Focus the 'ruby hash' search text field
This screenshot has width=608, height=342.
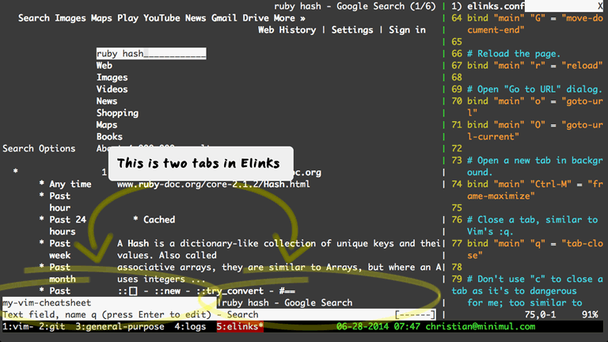(151, 54)
